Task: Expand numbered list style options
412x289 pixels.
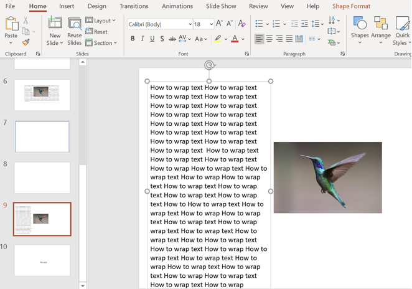Action: [x=284, y=24]
